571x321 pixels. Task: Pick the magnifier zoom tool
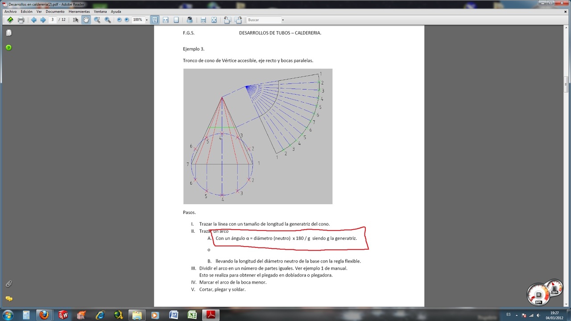pyautogui.click(x=108, y=20)
